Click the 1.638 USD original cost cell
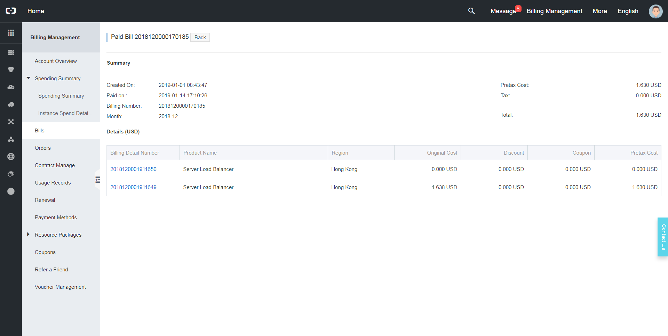Image resolution: width=668 pixels, height=336 pixels. click(444, 187)
